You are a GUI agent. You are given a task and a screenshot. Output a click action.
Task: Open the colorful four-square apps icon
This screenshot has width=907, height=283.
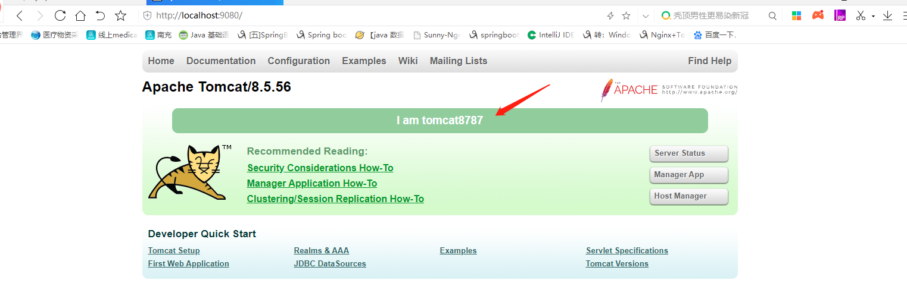point(796,16)
